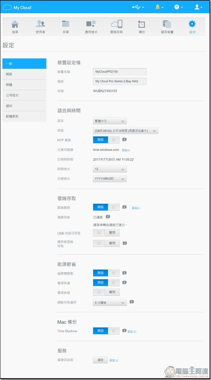Click 裝置名稱 field MyCloudPR2100
This screenshot has width=211, height=380.
tap(120, 72)
